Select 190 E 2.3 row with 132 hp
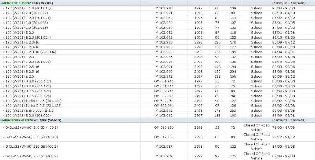315x160 pixels. [157, 57]
